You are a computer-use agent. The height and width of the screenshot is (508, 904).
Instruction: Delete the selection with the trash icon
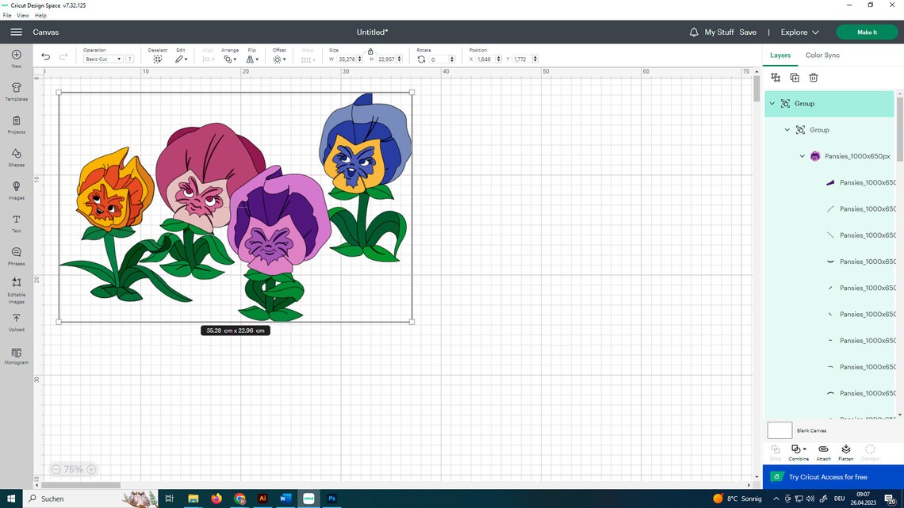click(x=814, y=77)
